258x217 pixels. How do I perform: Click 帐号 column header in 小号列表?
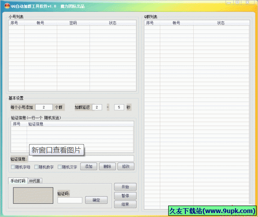click(x=41, y=23)
